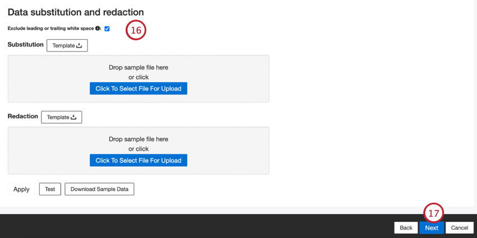Click download icon in Substitution Template button

point(79,45)
